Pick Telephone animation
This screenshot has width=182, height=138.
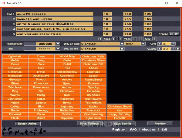tap(15, 87)
